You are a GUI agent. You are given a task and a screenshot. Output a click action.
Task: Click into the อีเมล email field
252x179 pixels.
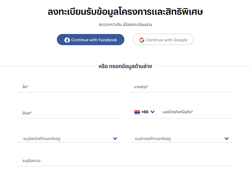tap(69, 113)
